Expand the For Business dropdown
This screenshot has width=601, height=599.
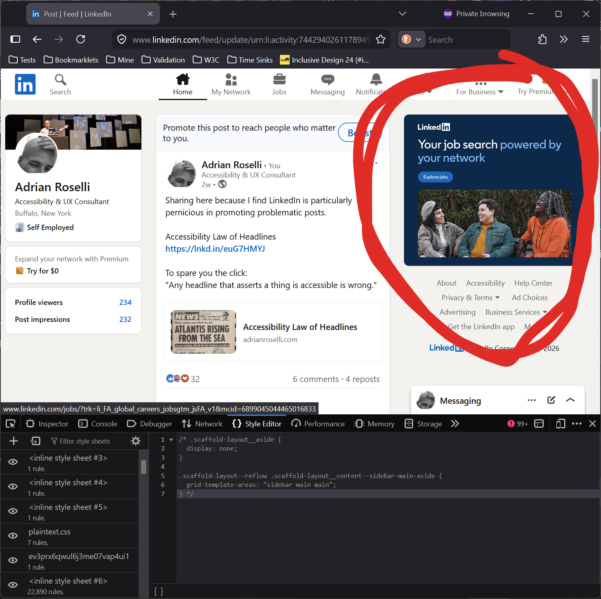pos(480,92)
